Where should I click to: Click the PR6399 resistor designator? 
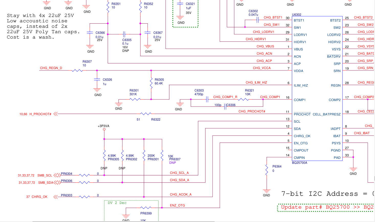146,214
